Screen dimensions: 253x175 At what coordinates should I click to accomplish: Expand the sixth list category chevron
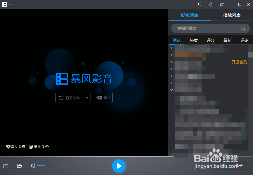171,83
